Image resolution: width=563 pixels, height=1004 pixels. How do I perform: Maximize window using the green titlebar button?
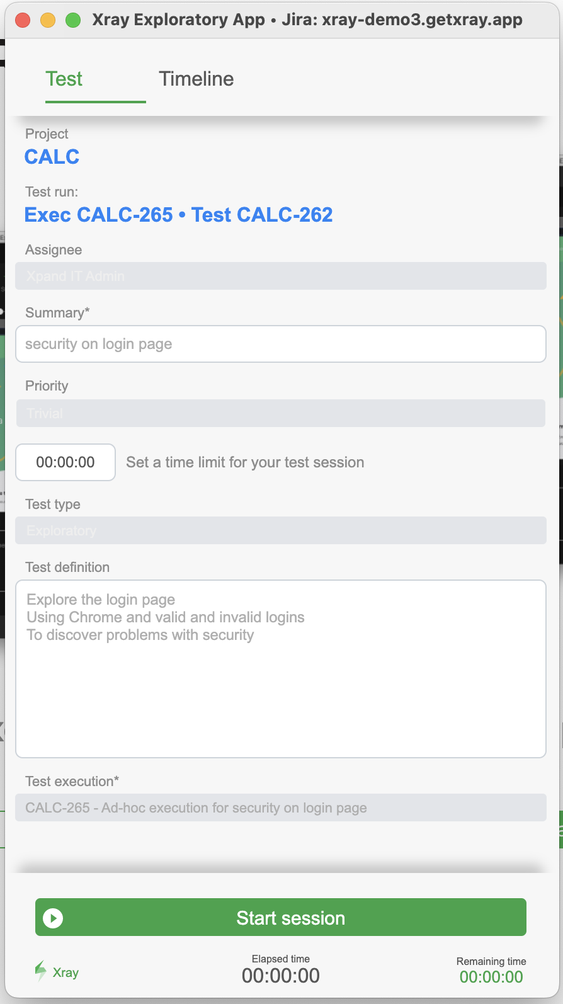(x=73, y=20)
